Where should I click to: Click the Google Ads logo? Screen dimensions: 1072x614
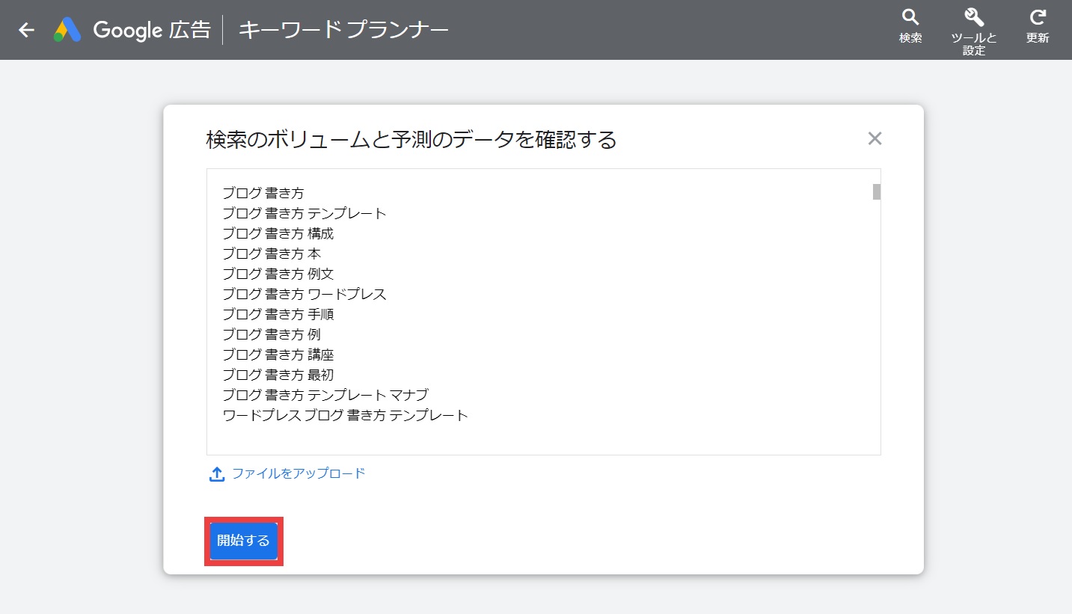(x=67, y=30)
